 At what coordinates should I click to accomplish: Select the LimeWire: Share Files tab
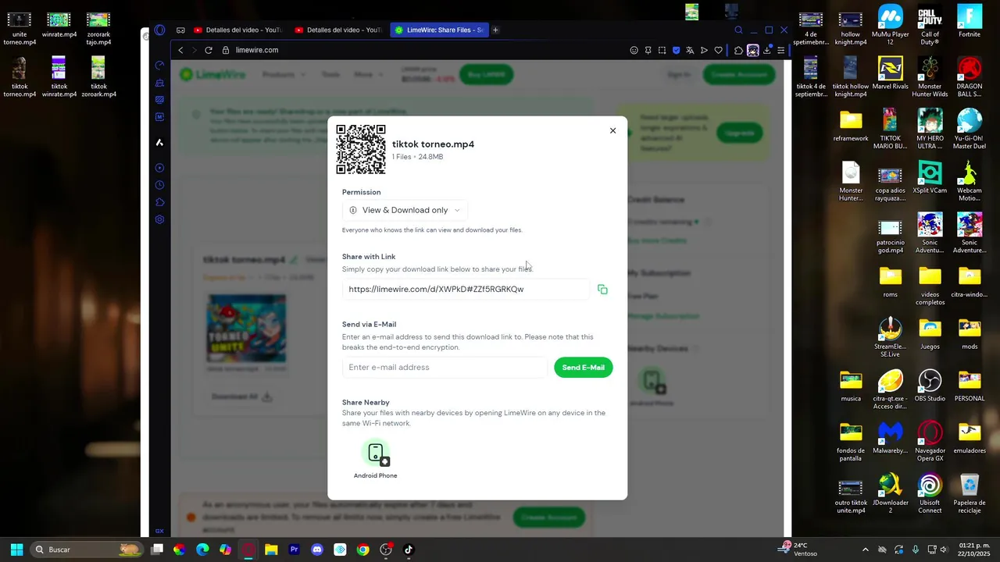[x=439, y=30]
